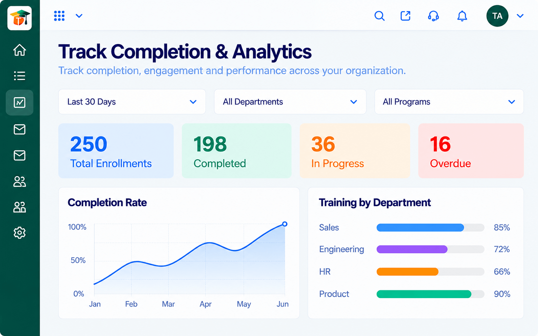Image resolution: width=538 pixels, height=336 pixels.
Task: Click the 90% Product value
Action: (502, 294)
